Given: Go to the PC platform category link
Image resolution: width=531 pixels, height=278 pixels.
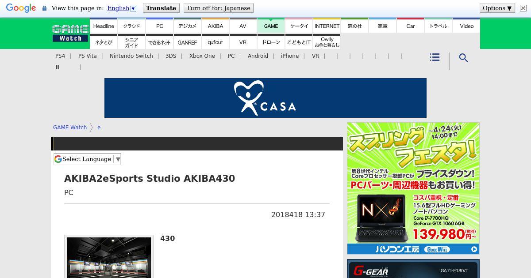Looking at the screenshot, I should pos(231,56).
